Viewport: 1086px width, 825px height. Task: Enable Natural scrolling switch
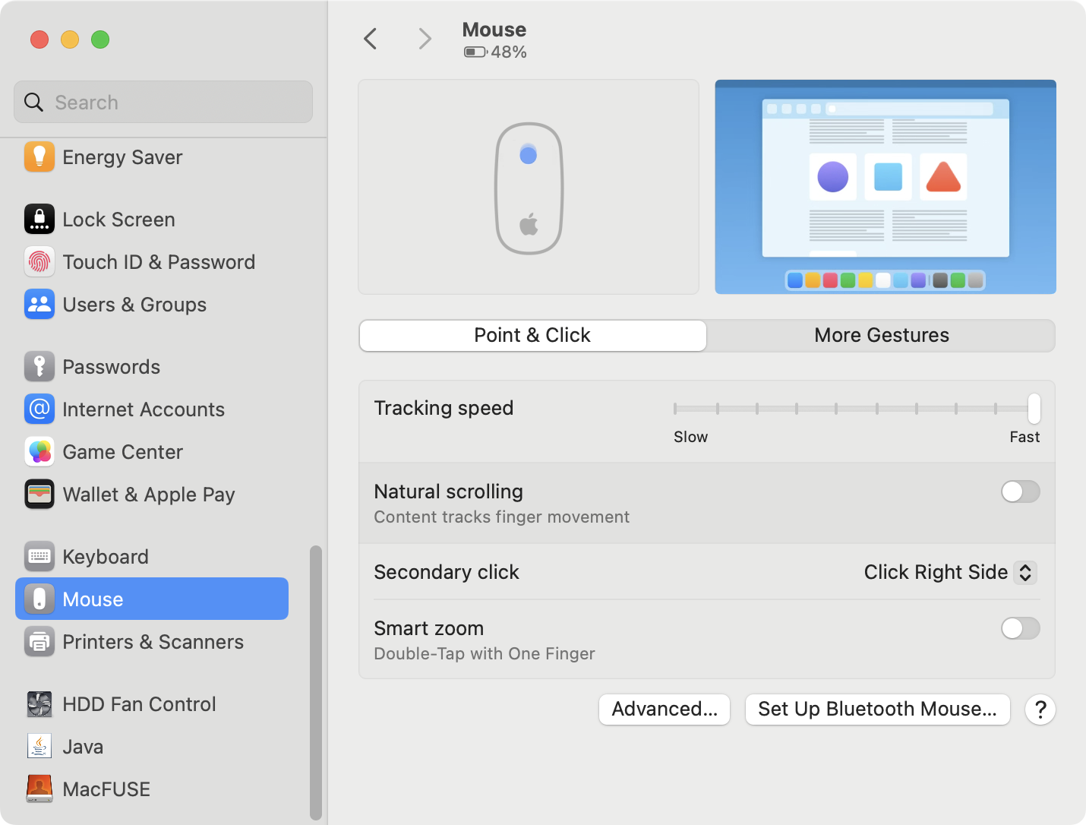(1021, 492)
